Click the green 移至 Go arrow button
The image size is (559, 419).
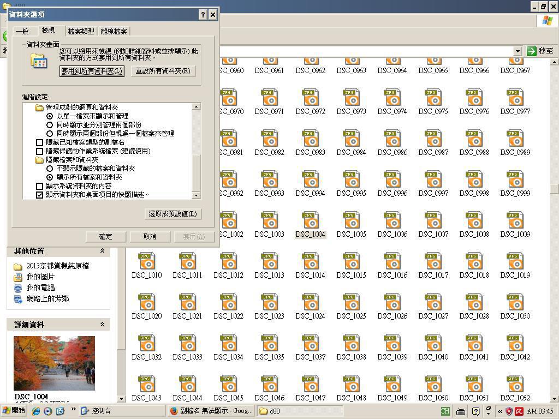tap(532, 51)
